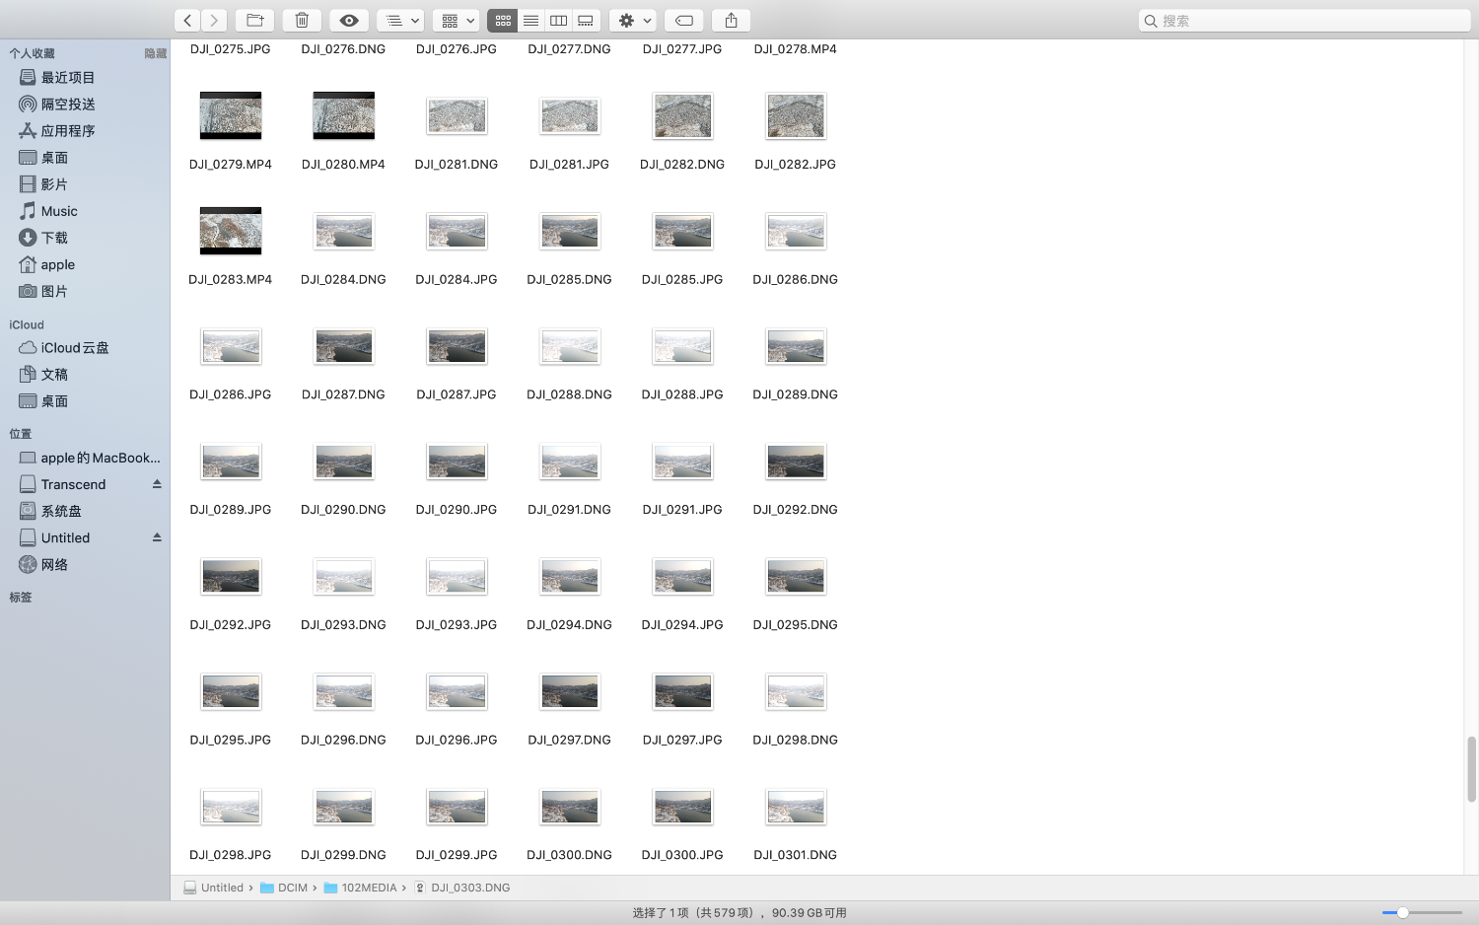Open the group-by grid dropdown
Viewport: 1479px width, 925px height.
[x=456, y=20]
